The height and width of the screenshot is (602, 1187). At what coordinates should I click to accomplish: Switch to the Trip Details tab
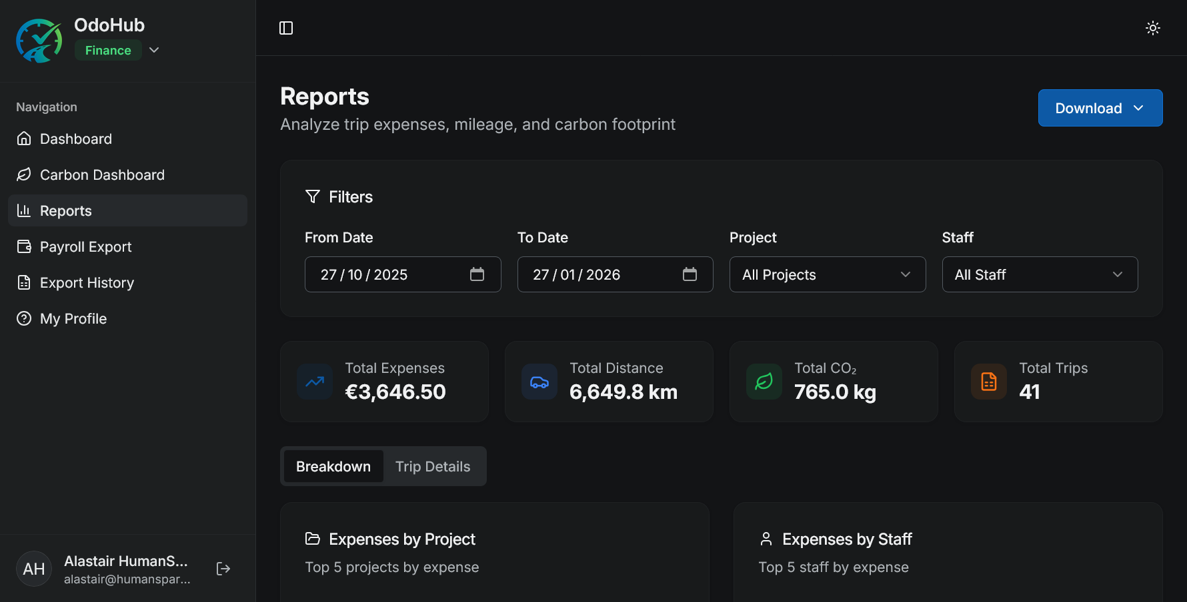point(433,466)
